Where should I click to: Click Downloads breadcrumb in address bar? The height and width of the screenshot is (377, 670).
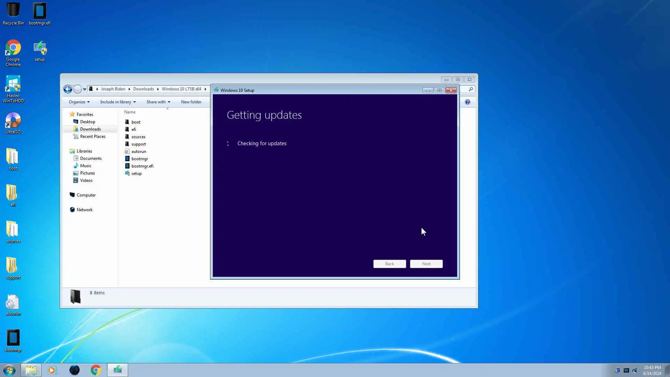(143, 89)
